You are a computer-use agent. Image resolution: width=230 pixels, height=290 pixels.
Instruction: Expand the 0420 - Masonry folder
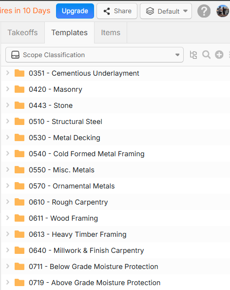[8, 89]
